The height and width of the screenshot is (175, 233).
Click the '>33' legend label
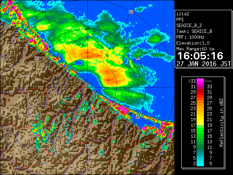(192, 81)
